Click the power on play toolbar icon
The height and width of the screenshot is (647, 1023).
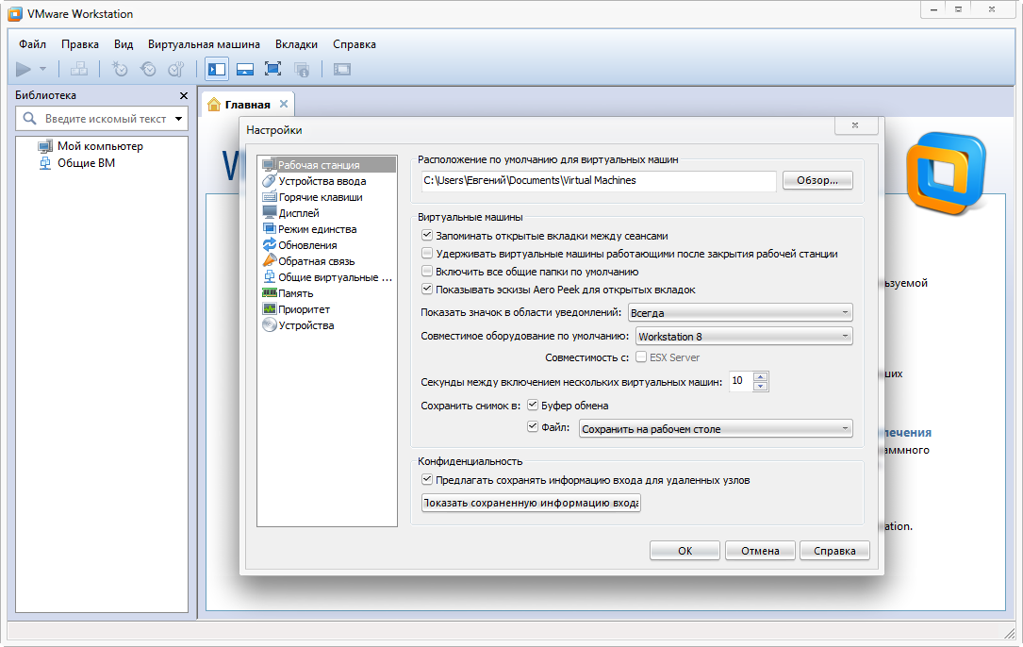pyautogui.click(x=25, y=69)
